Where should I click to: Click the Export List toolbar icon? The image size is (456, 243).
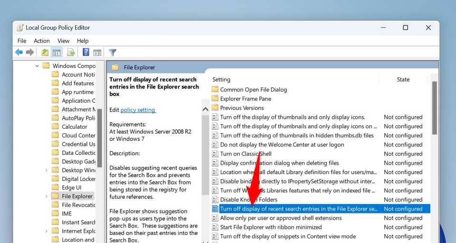tap(71, 52)
